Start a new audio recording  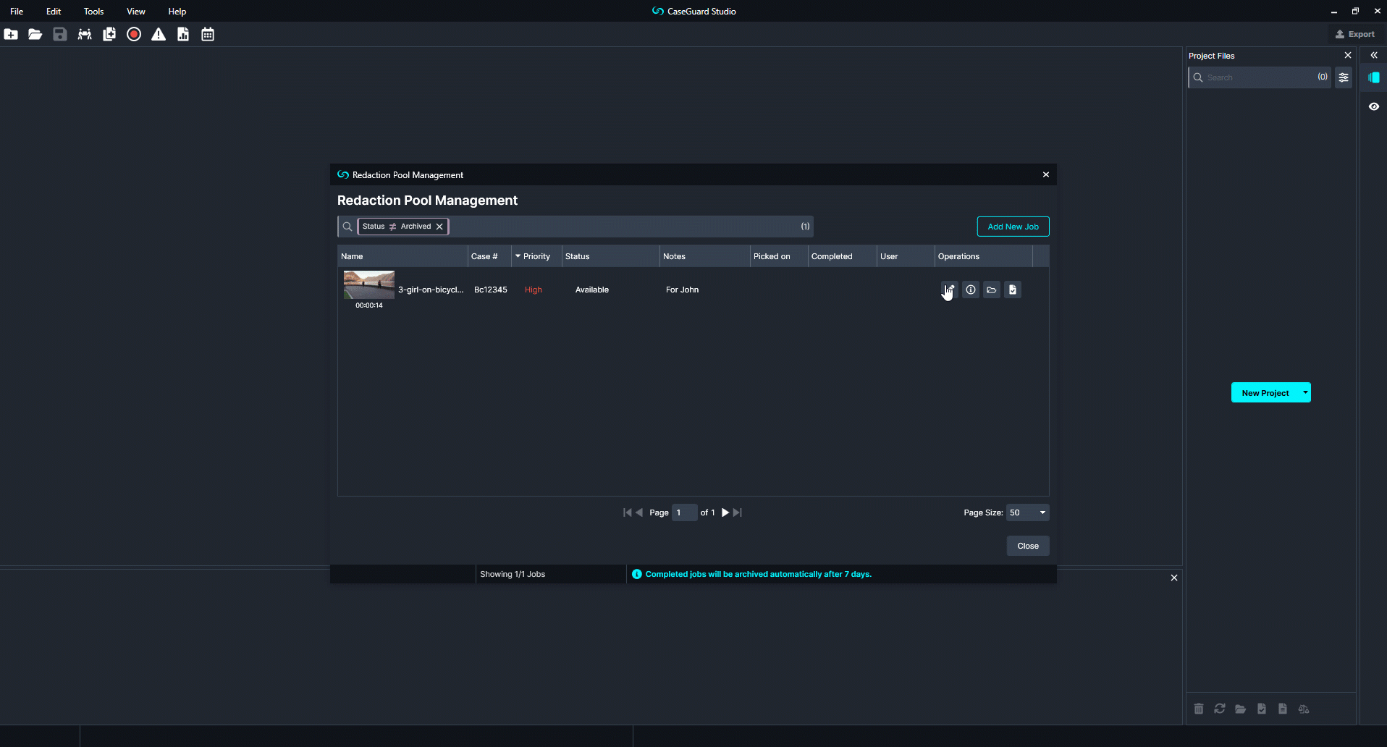coord(133,34)
